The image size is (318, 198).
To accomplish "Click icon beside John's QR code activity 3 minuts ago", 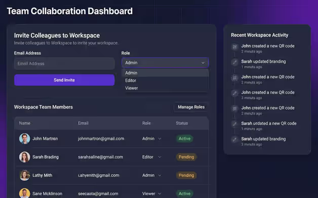I will tap(234, 93).
